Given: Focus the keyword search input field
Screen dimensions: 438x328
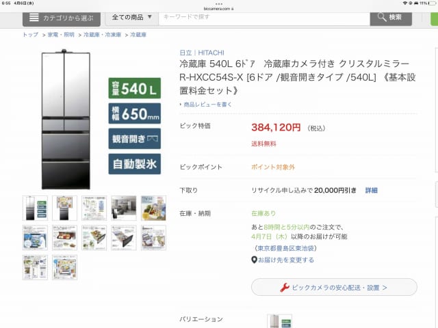Looking at the screenshot, I should point(264,18).
